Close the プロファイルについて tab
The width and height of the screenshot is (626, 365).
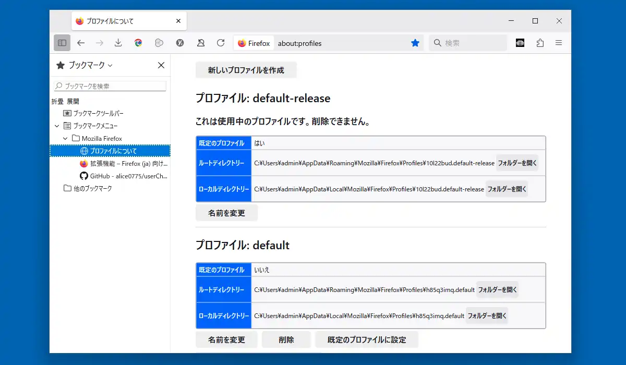click(178, 21)
